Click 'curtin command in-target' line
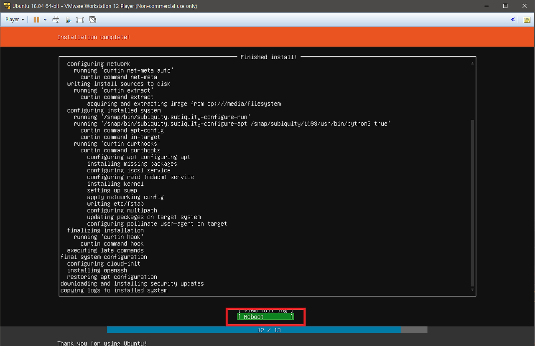Image resolution: width=535 pixels, height=346 pixels. 120,137
